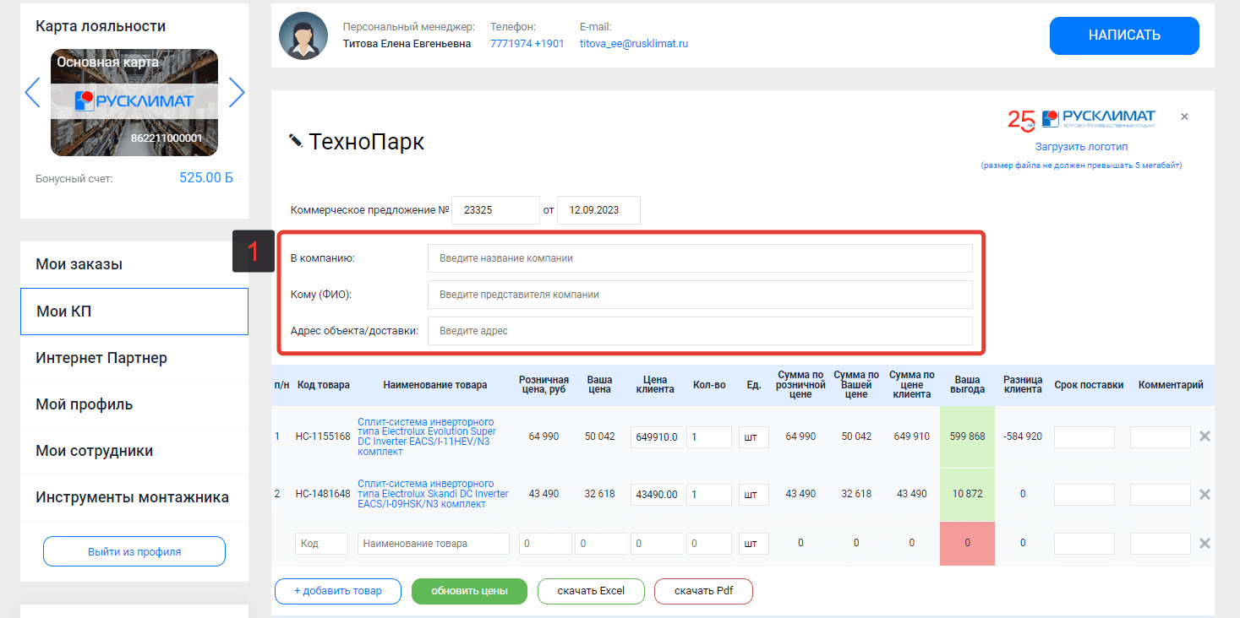The height and width of the screenshot is (618, 1240).
Task: Click the + добавить товар button
Action: (x=338, y=591)
